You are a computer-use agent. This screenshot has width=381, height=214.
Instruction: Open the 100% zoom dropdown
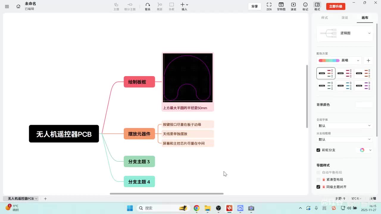(x=356, y=199)
